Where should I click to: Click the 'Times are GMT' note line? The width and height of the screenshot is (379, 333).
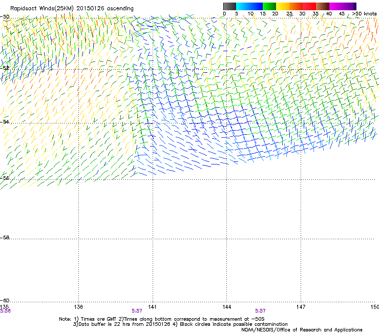pyautogui.click(x=162, y=319)
